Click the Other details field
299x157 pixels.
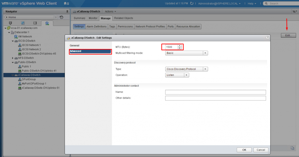[215, 98]
